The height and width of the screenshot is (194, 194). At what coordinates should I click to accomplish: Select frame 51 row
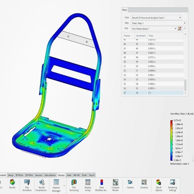coord(153,66)
